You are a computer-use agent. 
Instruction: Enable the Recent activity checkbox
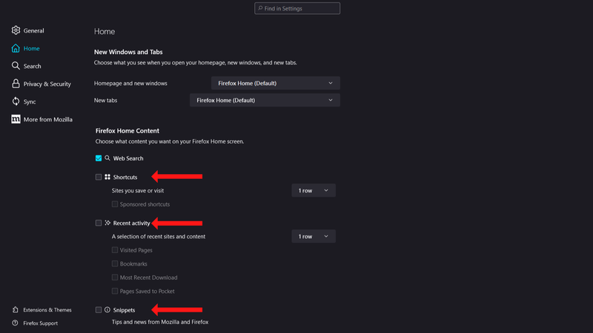coord(99,223)
